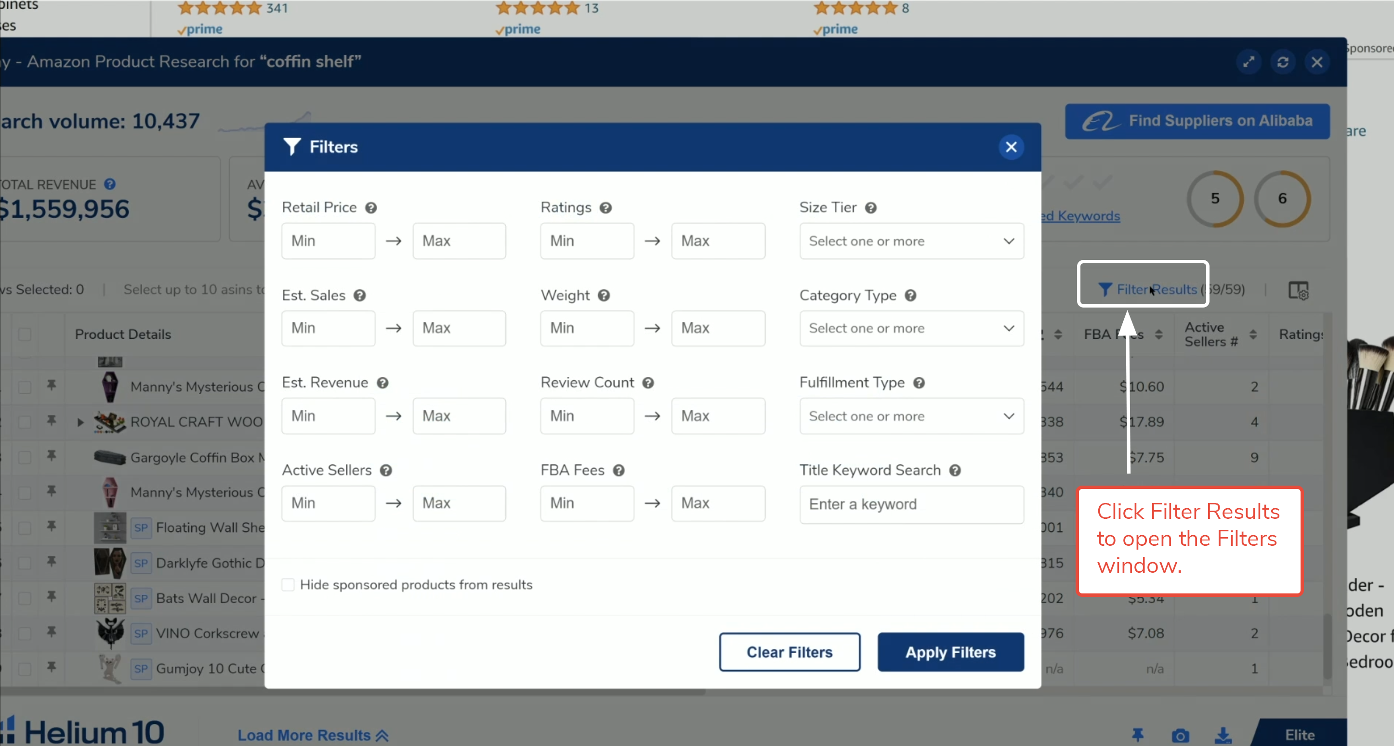Click the vertical results scrollbar
This screenshot has width=1394, height=746.
(1327, 645)
